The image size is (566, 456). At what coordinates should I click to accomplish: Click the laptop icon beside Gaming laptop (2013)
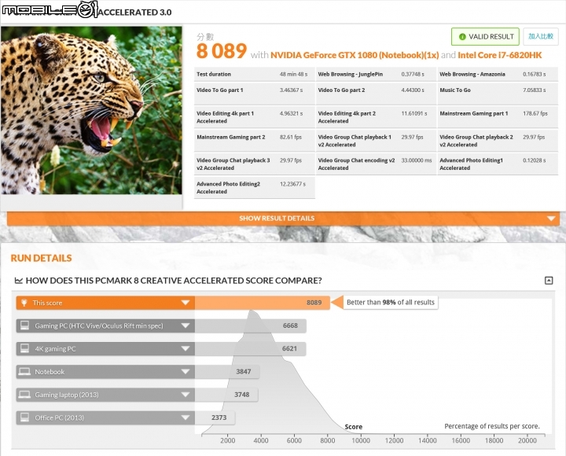[24, 394]
